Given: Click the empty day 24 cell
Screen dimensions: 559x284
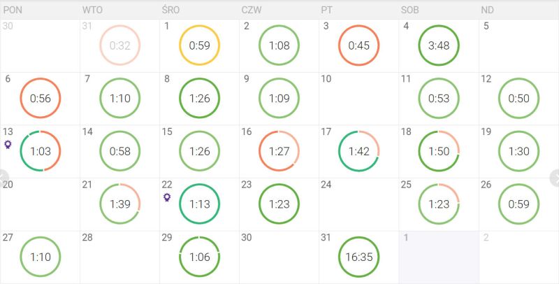Looking at the screenshot, I should pyautogui.click(x=359, y=204).
